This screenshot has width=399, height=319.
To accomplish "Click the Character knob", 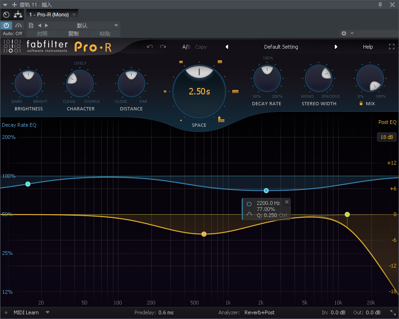I will 80,83.
